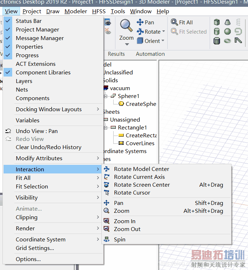Select the vacuum material tree item
The width and height of the screenshot is (248, 270).
(x=120, y=88)
